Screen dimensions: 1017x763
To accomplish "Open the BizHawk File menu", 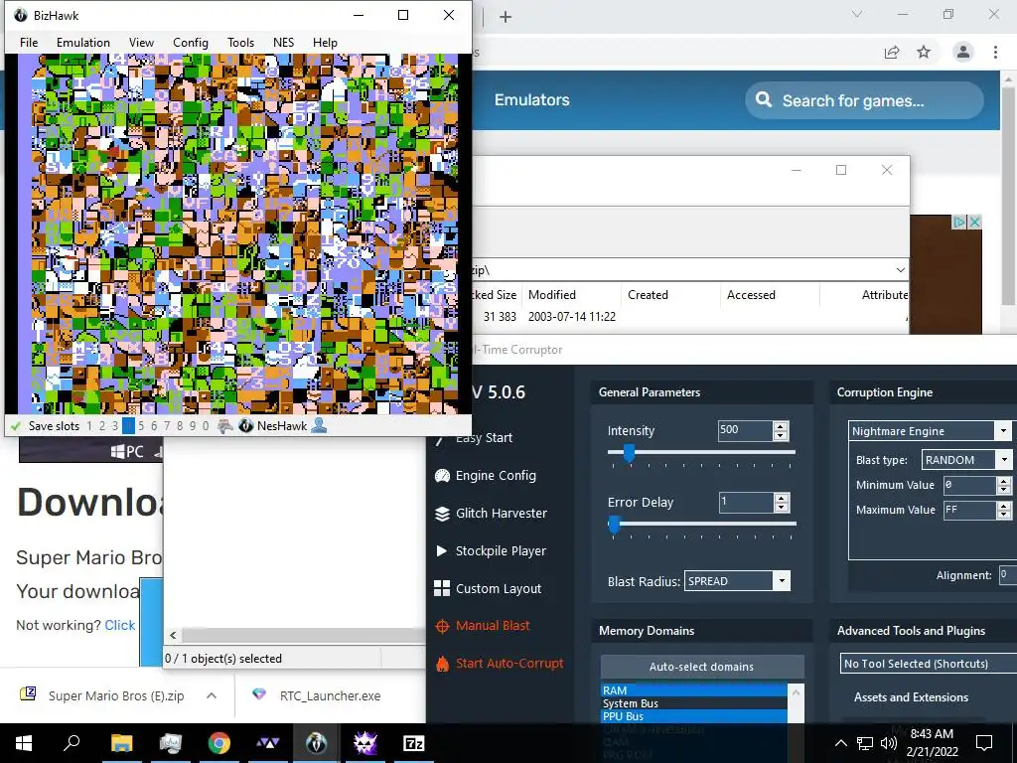I will coord(29,42).
